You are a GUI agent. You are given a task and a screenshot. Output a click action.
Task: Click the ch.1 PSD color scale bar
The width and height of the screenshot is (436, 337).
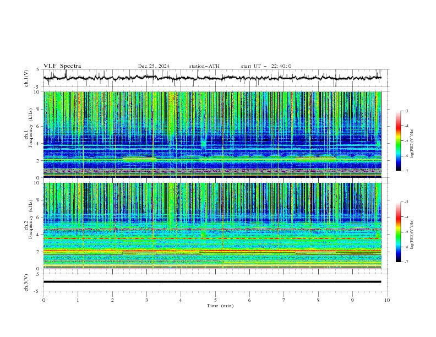point(398,141)
